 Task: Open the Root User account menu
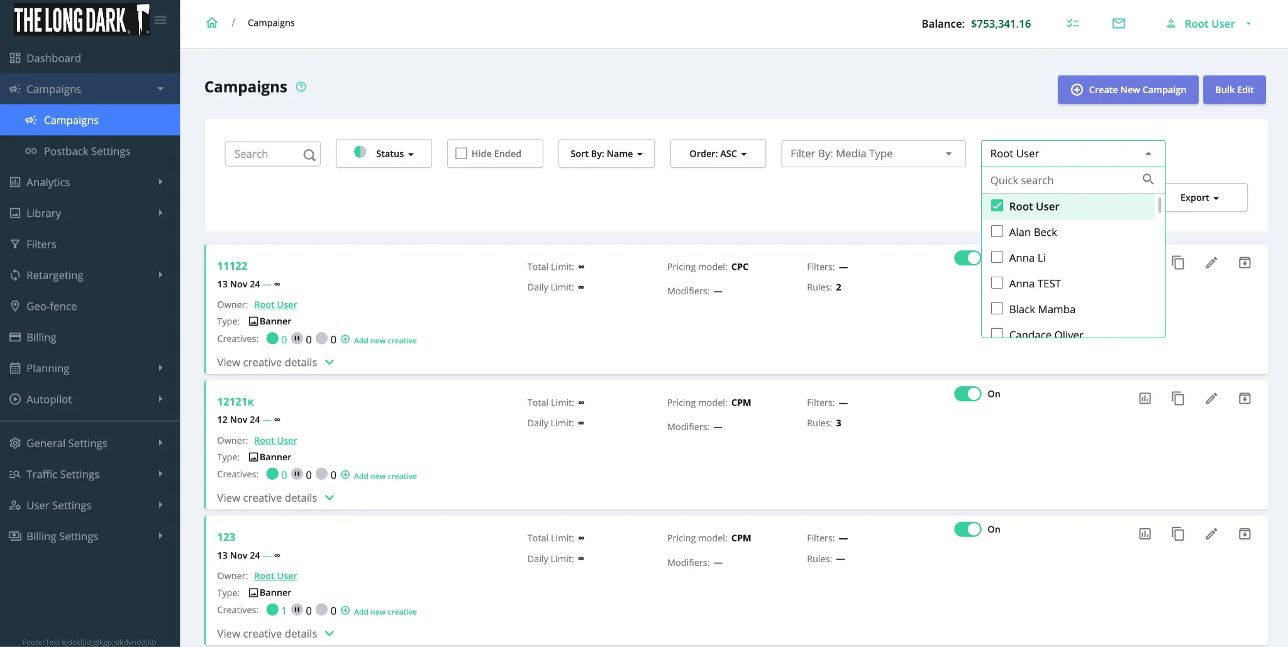click(1209, 24)
